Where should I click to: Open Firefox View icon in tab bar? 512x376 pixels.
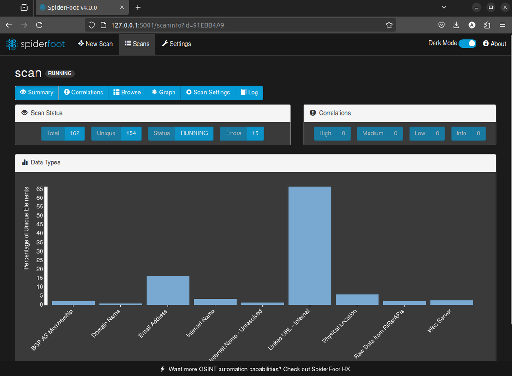24,7
